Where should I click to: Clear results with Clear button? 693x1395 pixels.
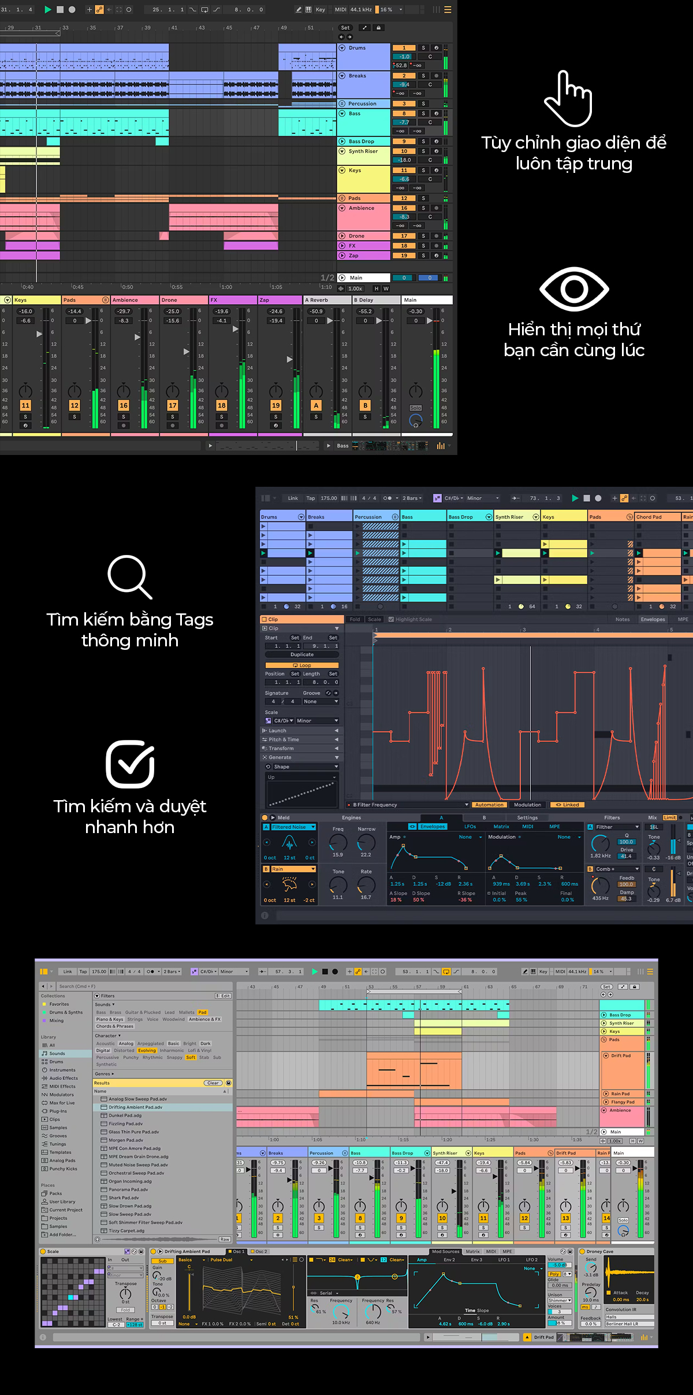pos(213,1083)
